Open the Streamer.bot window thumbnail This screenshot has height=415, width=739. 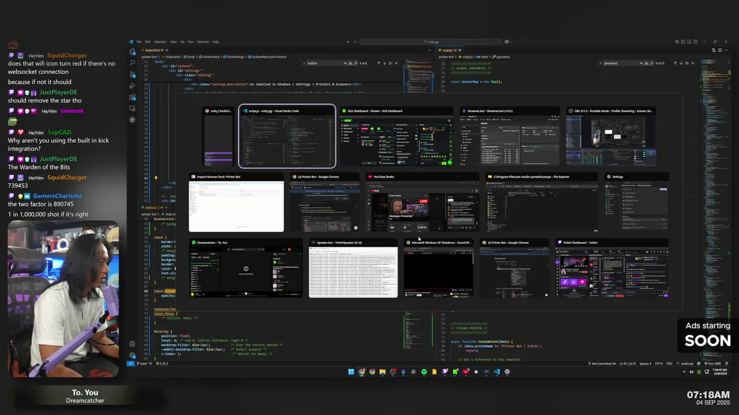tap(510, 136)
